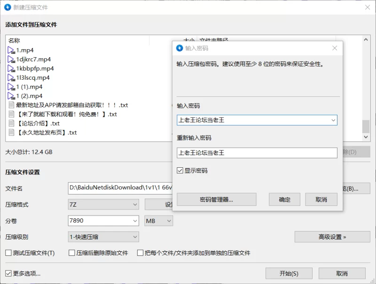Click the video icon of 1djkrc7.mp4

11,60
